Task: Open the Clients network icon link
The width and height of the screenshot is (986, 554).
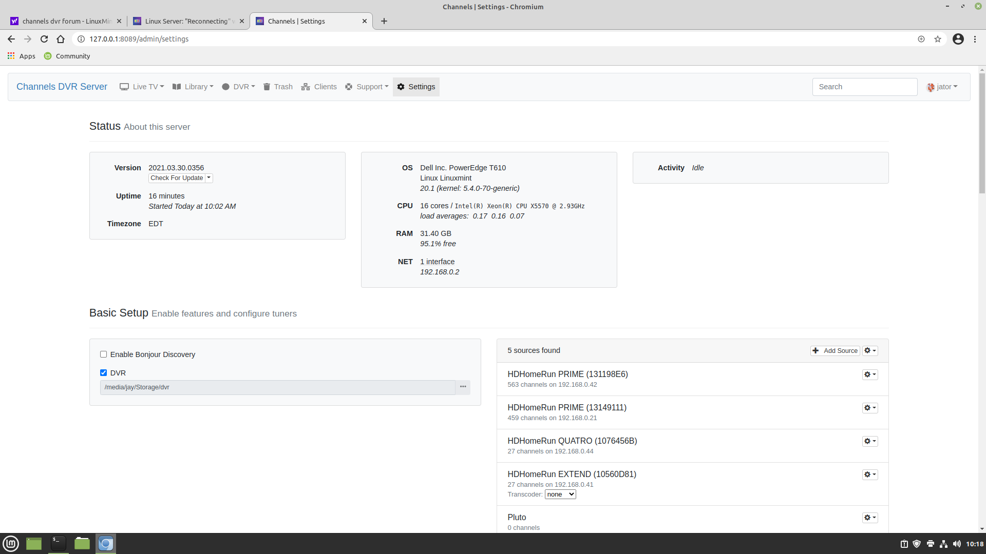Action: tap(306, 87)
